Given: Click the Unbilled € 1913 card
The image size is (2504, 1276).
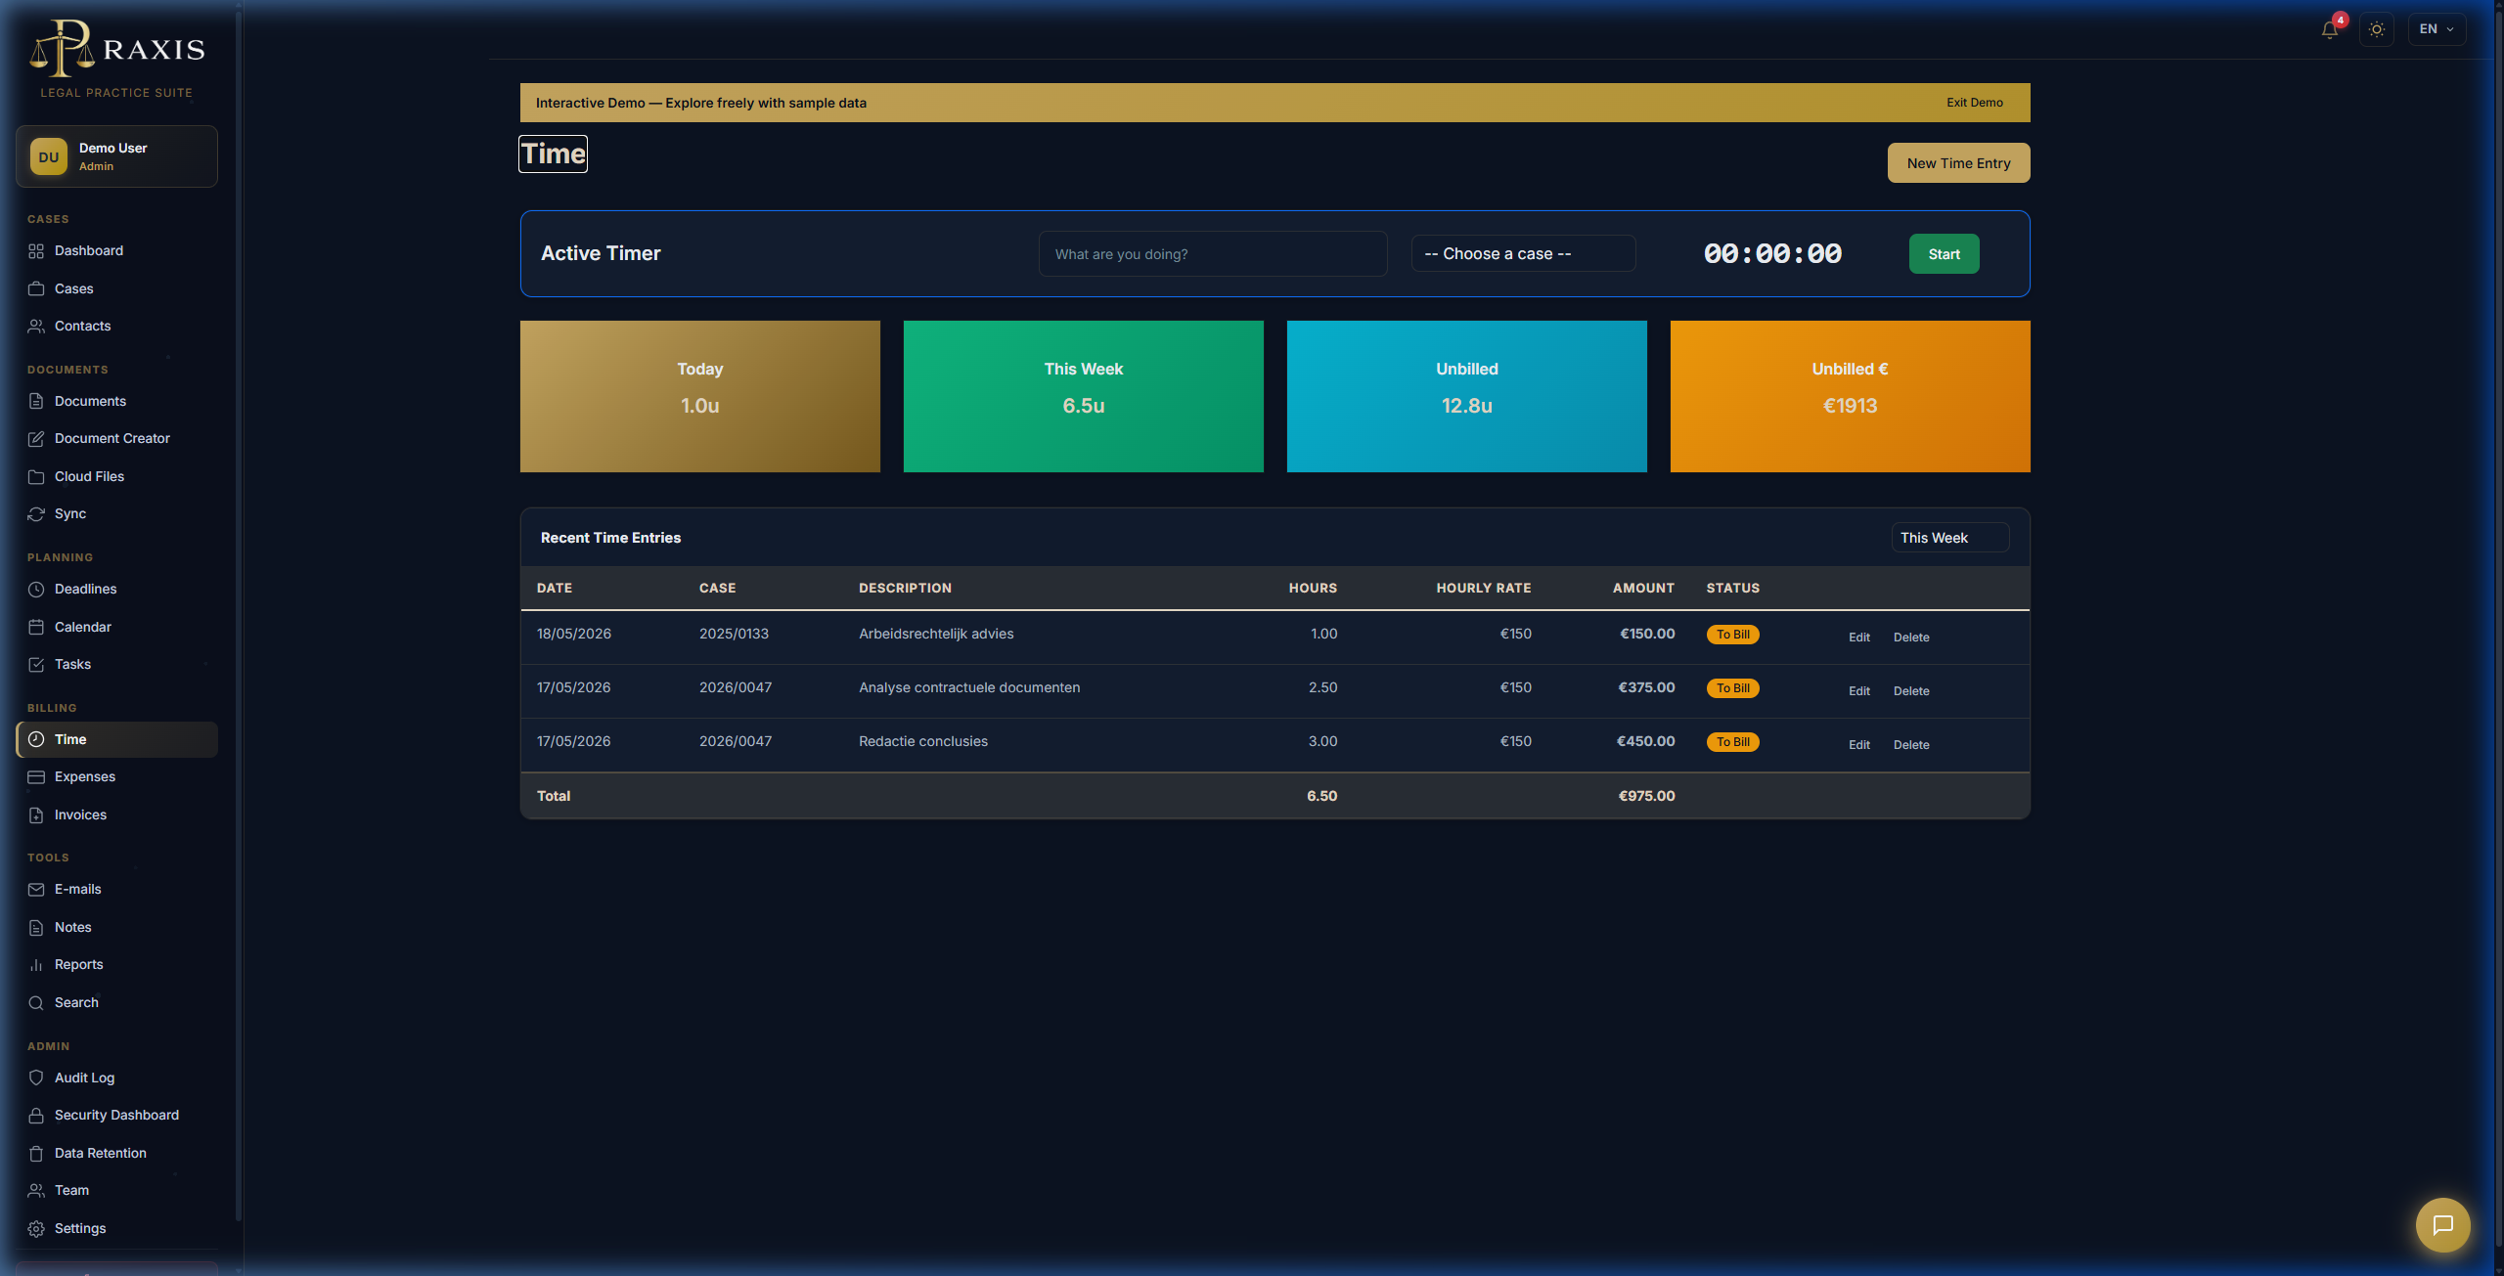Looking at the screenshot, I should [x=1851, y=397].
